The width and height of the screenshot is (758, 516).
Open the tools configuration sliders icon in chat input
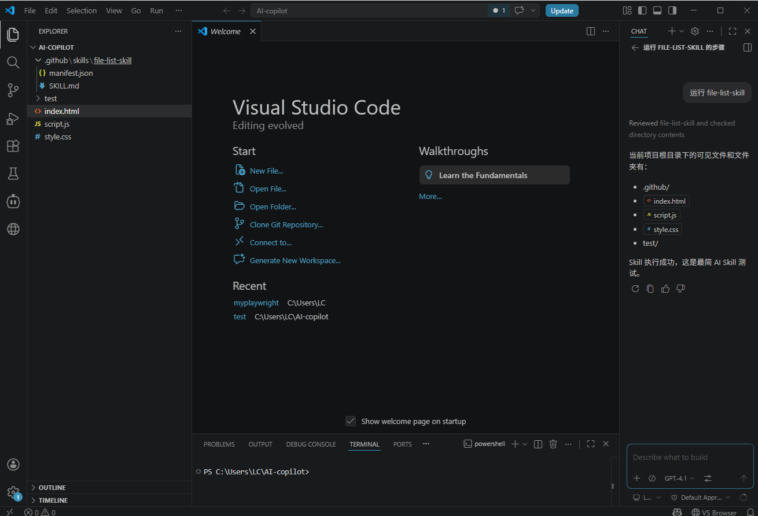pyautogui.click(x=708, y=478)
